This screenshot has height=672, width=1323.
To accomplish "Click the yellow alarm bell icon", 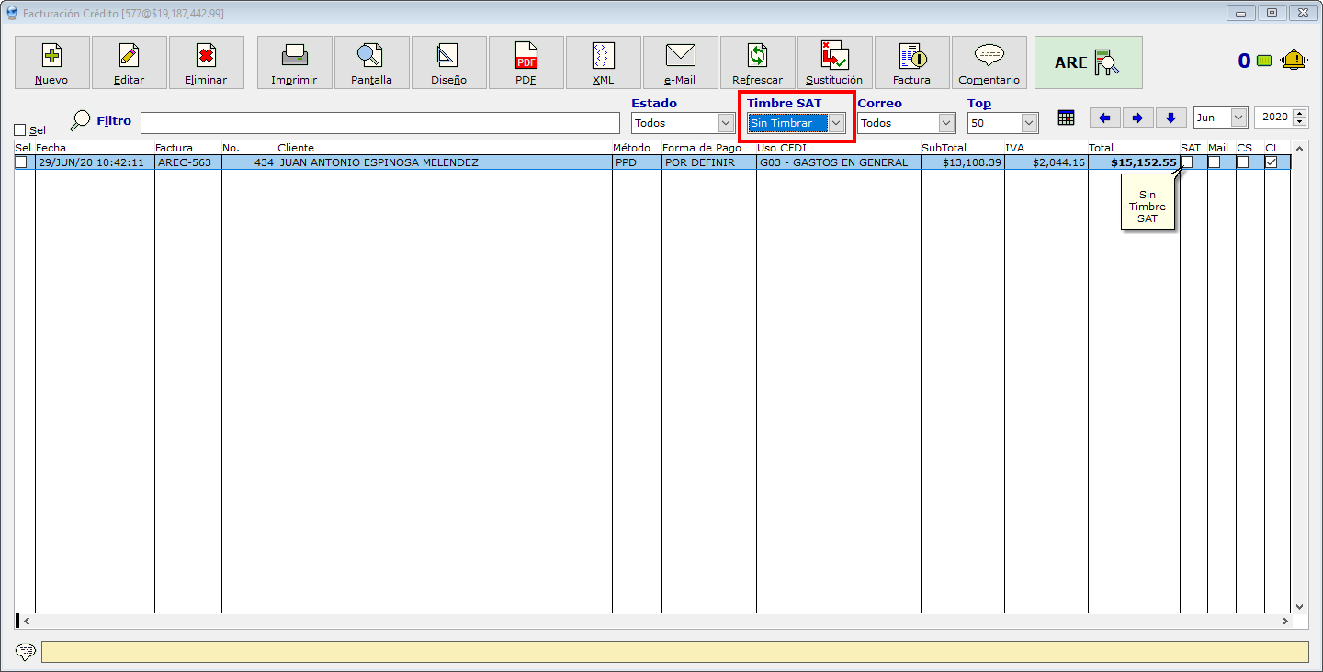I will coord(1295,61).
